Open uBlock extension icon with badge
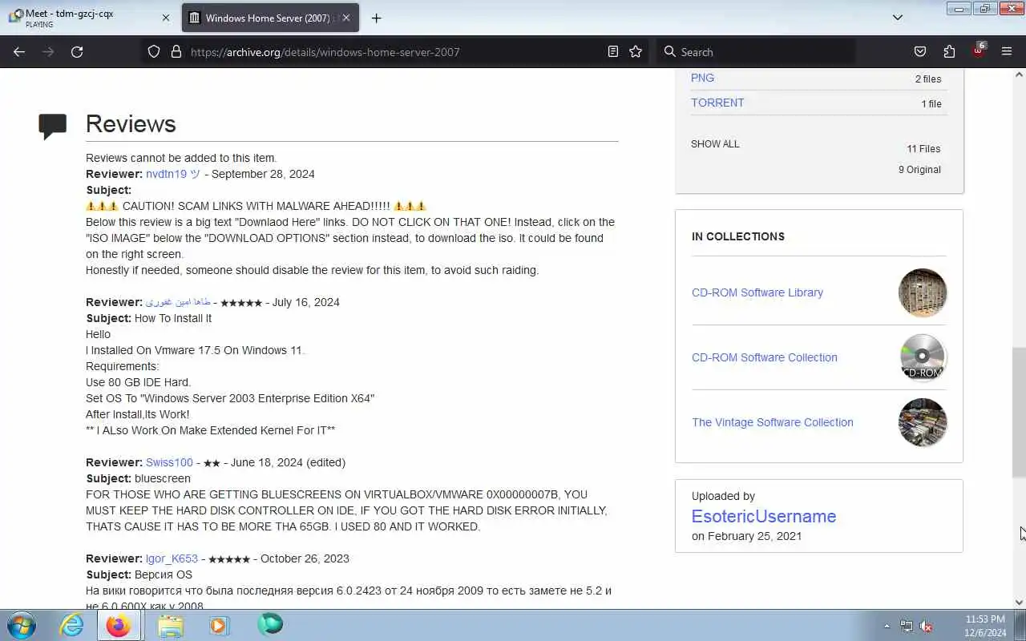This screenshot has height=641, width=1026. click(979, 50)
